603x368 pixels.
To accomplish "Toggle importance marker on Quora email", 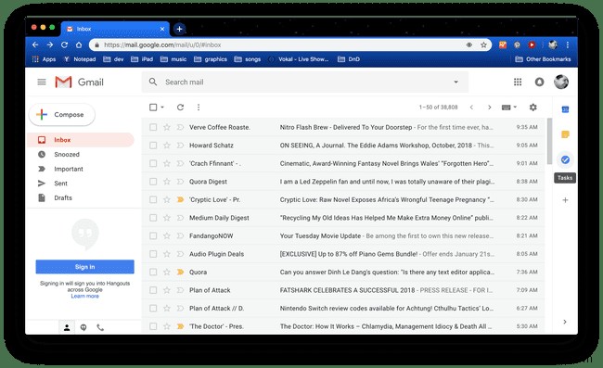I will pyautogui.click(x=180, y=272).
